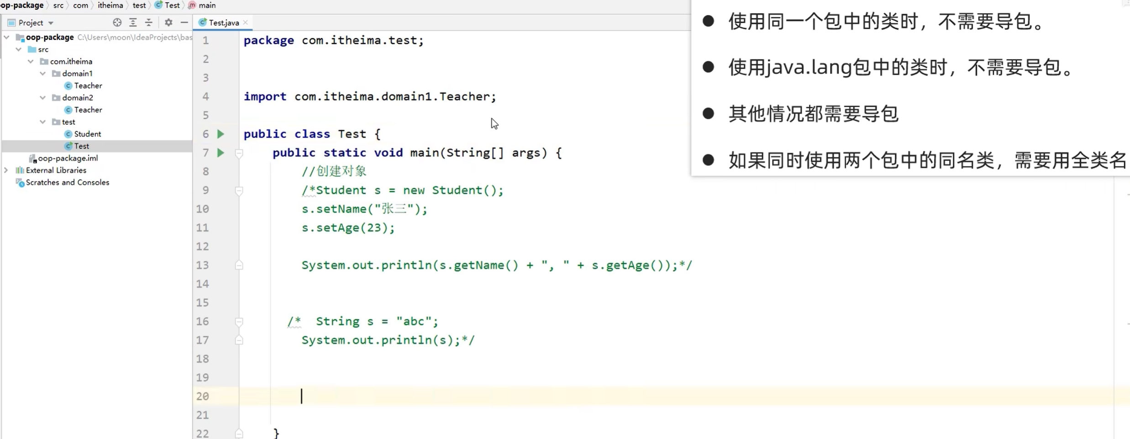The width and height of the screenshot is (1130, 439).
Task: Close the Test.java tab
Action: click(x=246, y=22)
